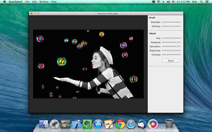Open Finder from the dock
212x132 pixels.
44,124
